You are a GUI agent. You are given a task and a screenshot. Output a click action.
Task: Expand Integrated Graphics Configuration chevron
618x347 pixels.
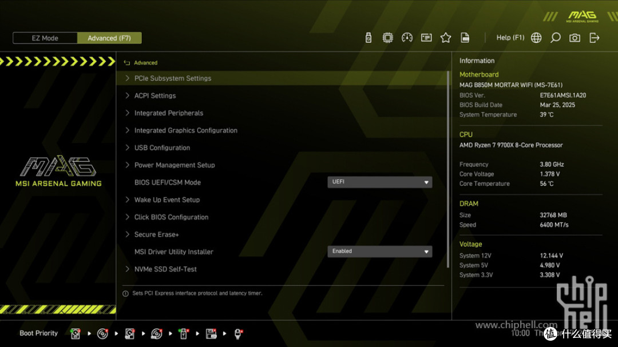[x=127, y=130]
